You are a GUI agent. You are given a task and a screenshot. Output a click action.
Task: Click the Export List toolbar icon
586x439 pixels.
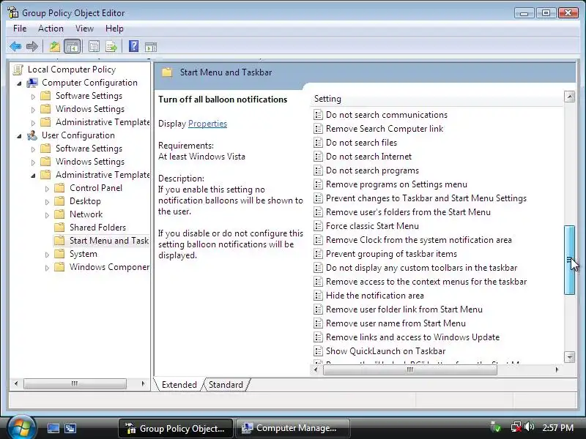tap(111, 47)
